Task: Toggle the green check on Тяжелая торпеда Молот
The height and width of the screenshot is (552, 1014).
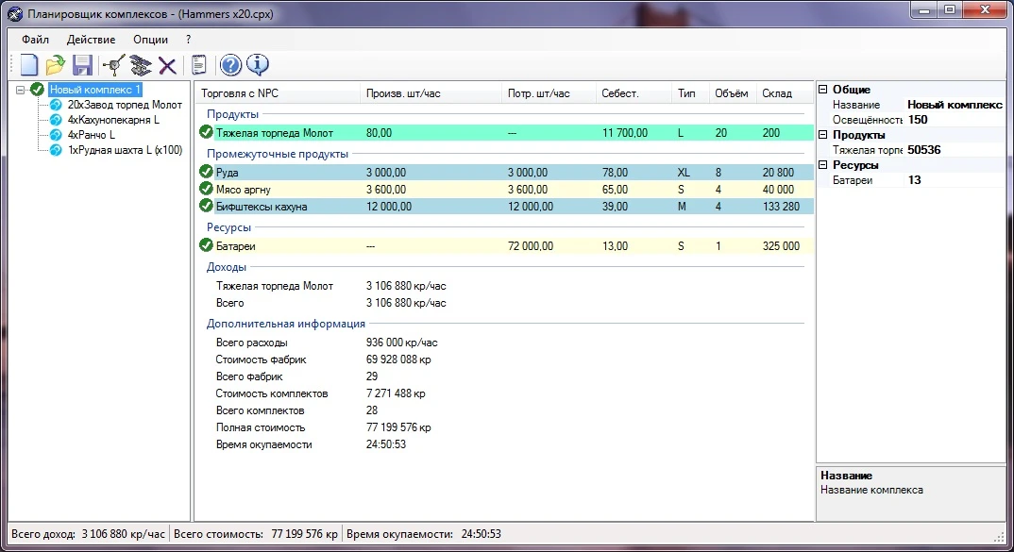Action: [208, 132]
